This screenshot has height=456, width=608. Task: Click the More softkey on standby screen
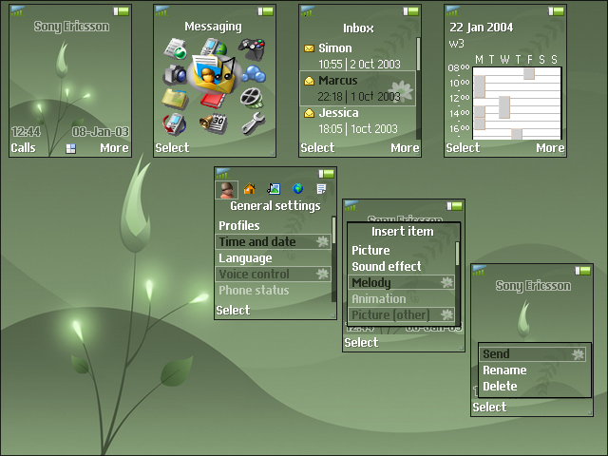tap(114, 148)
